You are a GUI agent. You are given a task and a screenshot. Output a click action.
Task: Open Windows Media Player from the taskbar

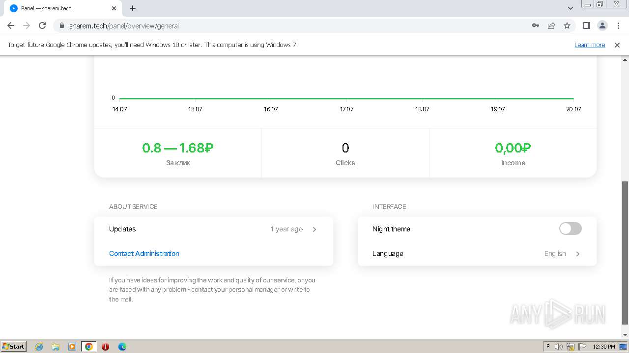(72, 347)
